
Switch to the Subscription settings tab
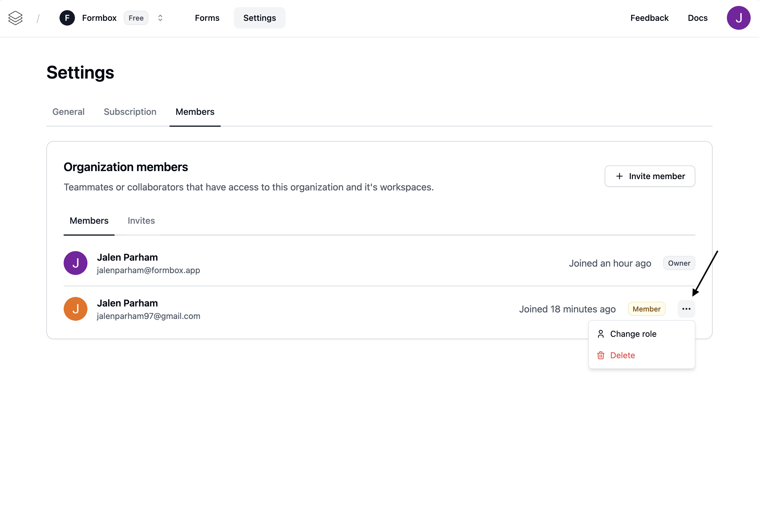click(130, 112)
